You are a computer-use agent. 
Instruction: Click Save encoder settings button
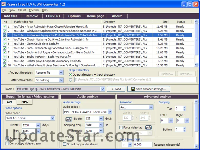(x=149, y=89)
